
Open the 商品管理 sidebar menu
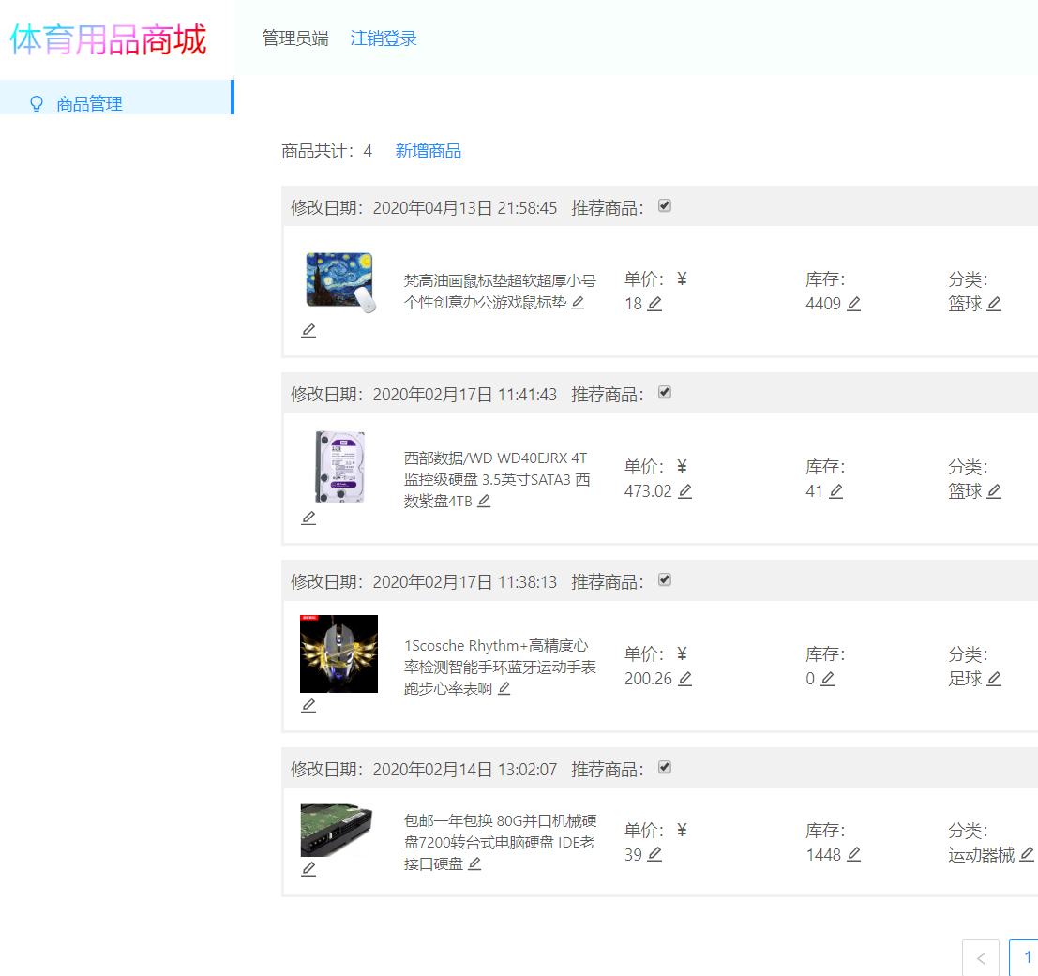(116, 98)
